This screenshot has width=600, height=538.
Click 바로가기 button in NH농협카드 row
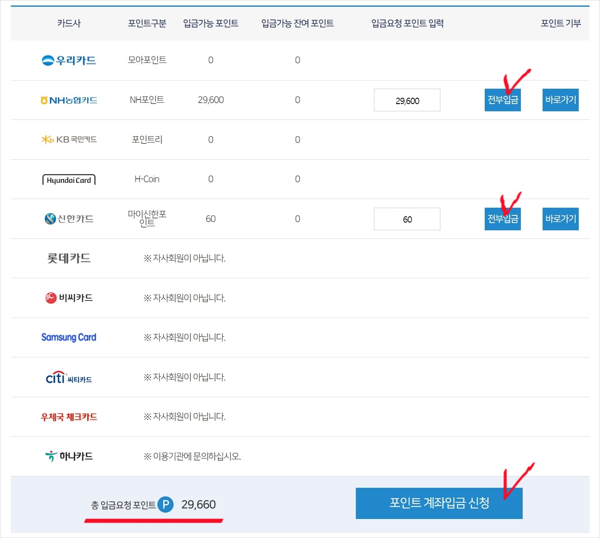(560, 100)
